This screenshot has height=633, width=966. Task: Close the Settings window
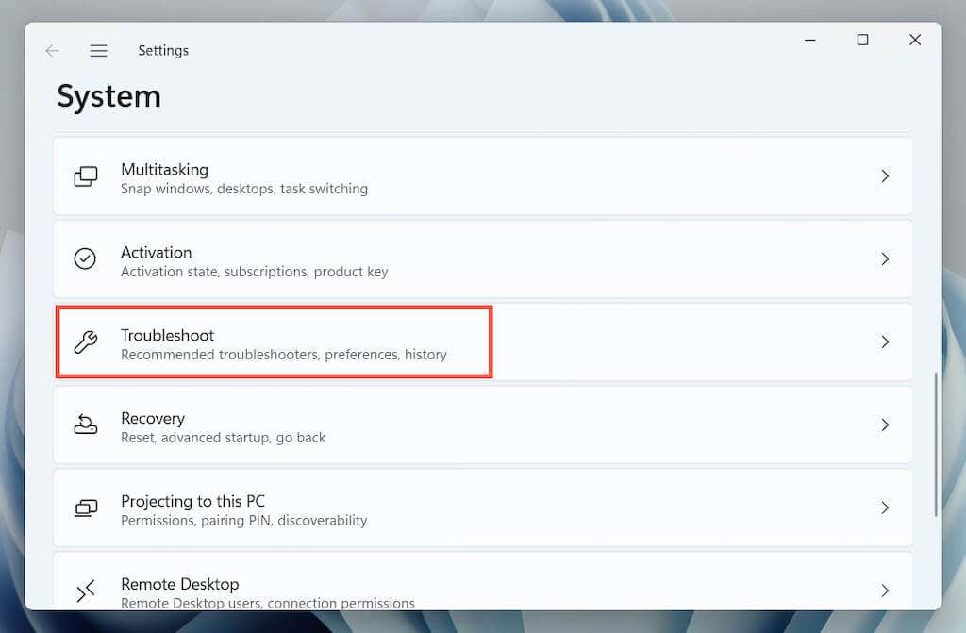tap(915, 40)
